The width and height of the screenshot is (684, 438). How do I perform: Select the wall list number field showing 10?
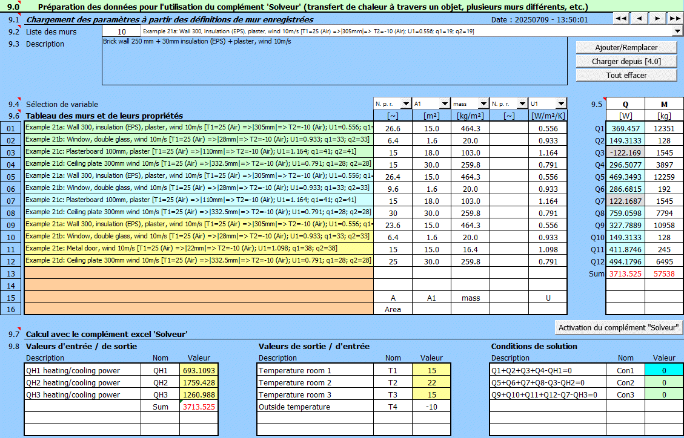122,31
